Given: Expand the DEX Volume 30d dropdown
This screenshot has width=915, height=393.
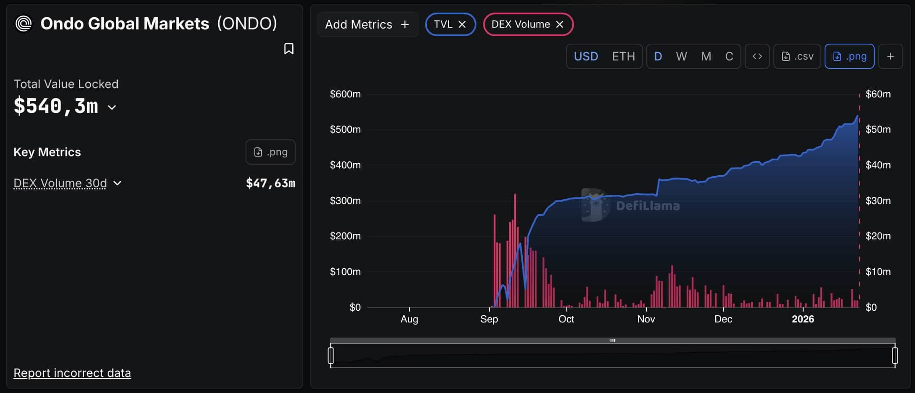Looking at the screenshot, I should point(117,183).
